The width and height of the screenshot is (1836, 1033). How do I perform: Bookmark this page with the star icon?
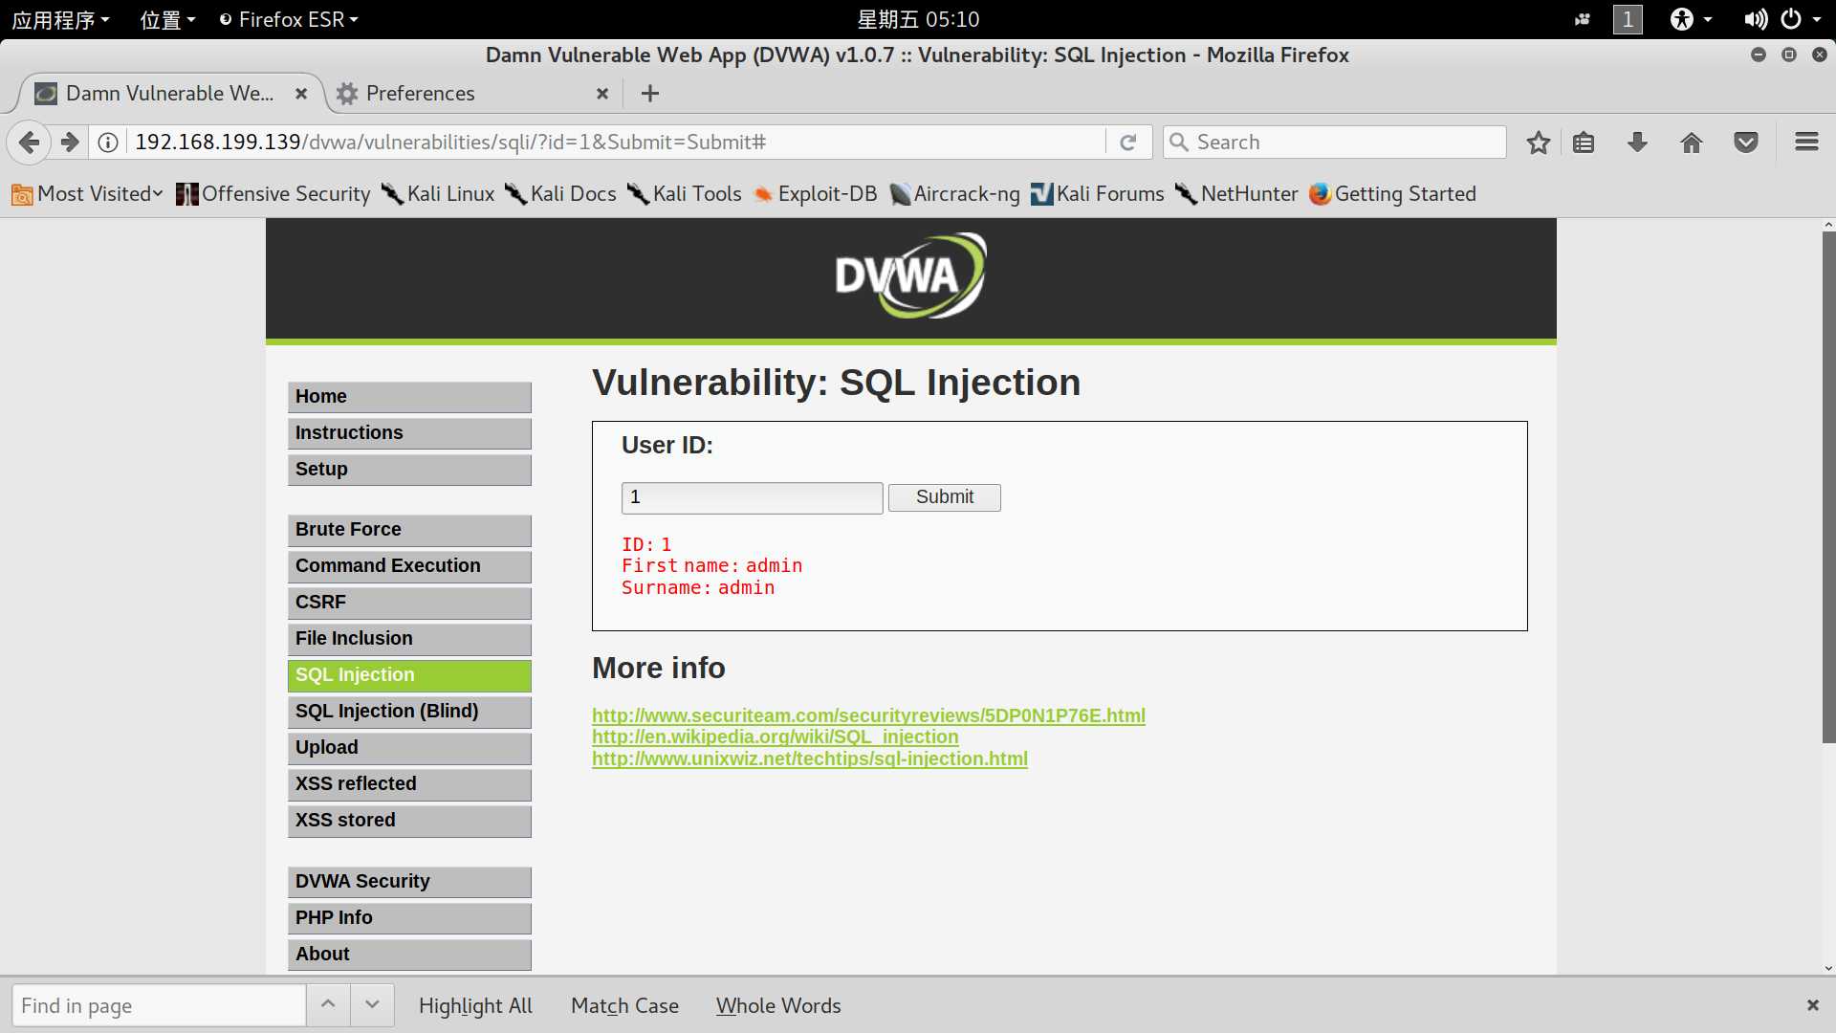1538,143
